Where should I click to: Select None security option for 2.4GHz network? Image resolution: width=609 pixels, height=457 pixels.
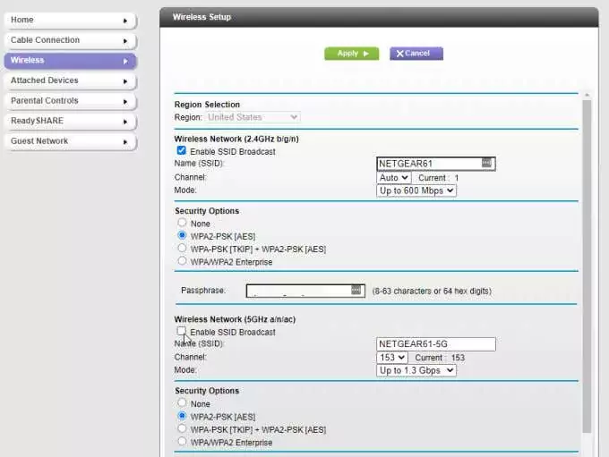click(x=182, y=223)
